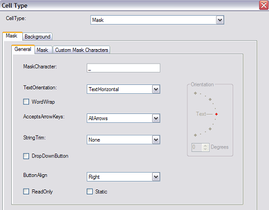Click the ButtonAlign label
Viewport: 269px width, 210px height.
pos(35,175)
